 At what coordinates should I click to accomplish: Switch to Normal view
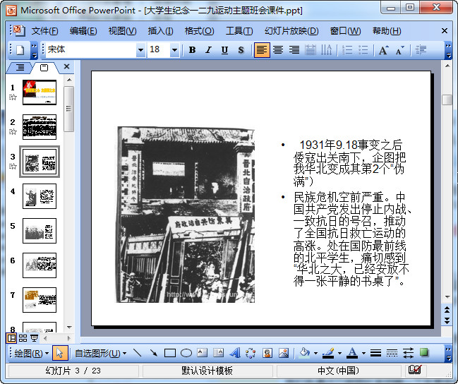click(x=11, y=338)
